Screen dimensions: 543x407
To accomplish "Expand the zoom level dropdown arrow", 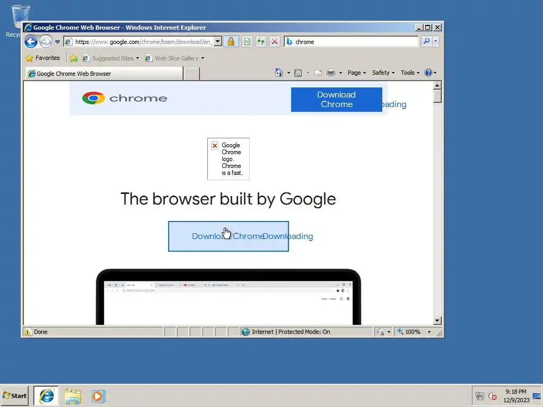I will 430,332.
